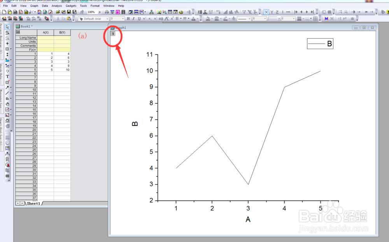Click the Book1 window title bar

[x=62, y=26]
